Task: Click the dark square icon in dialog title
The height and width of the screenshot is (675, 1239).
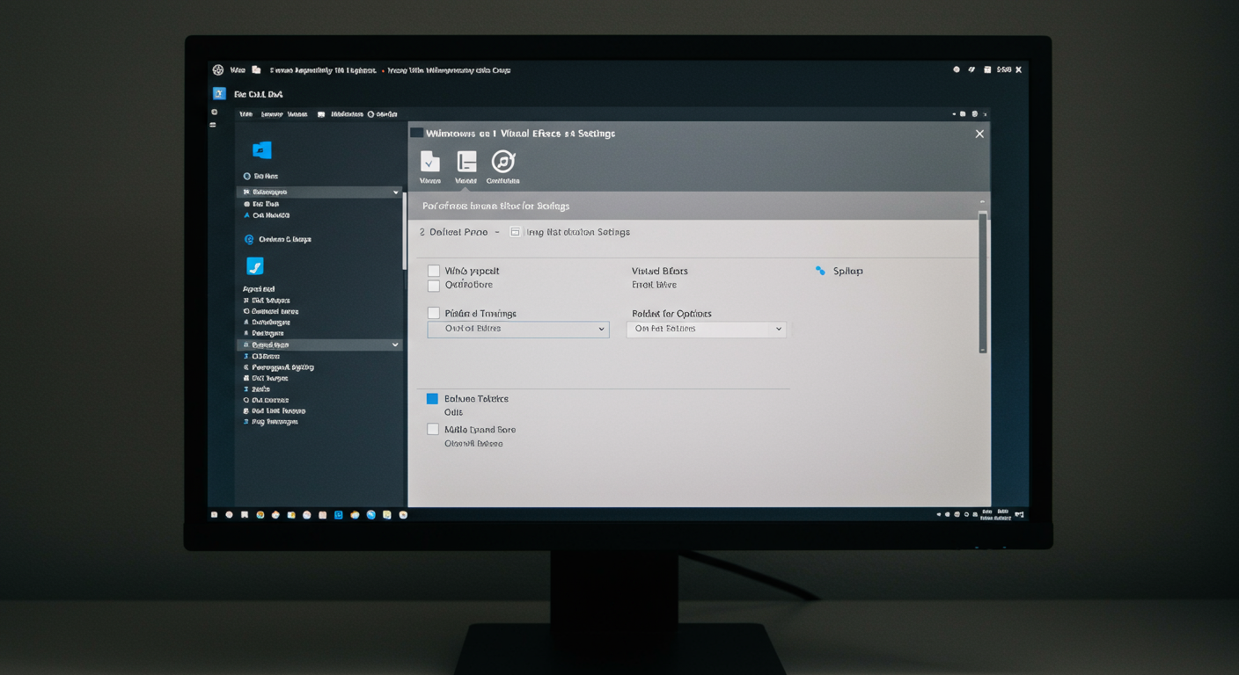Action: (x=416, y=134)
